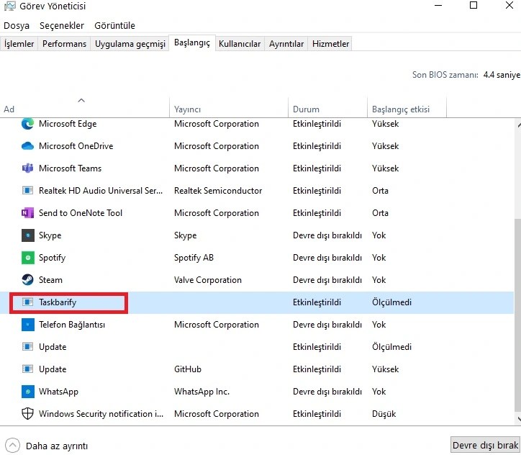The height and width of the screenshot is (455, 521).
Task: Select the Taskbarify entry name
Action: tap(58, 302)
